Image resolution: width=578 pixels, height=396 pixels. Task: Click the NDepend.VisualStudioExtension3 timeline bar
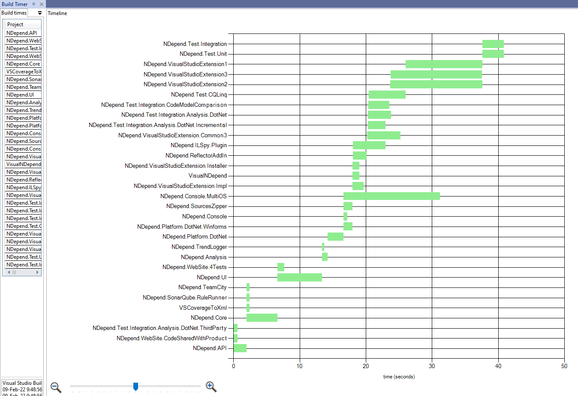point(437,74)
